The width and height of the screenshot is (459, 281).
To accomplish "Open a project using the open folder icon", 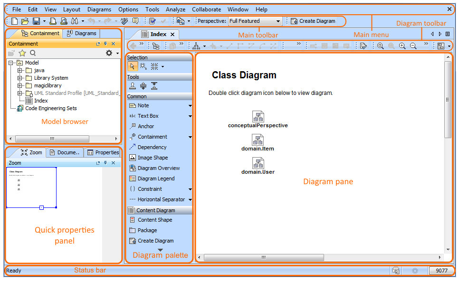I will [x=25, y=21].
